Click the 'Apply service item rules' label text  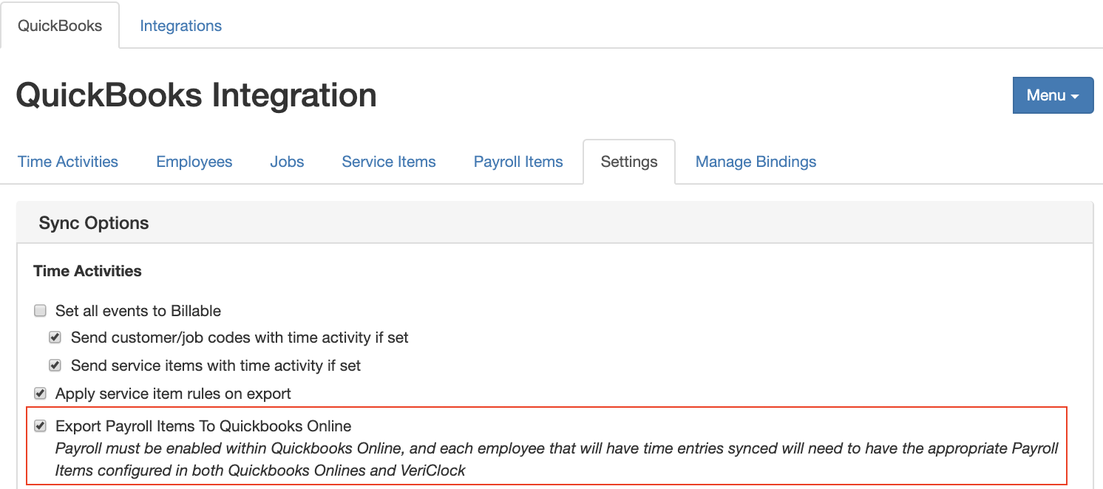173,394
